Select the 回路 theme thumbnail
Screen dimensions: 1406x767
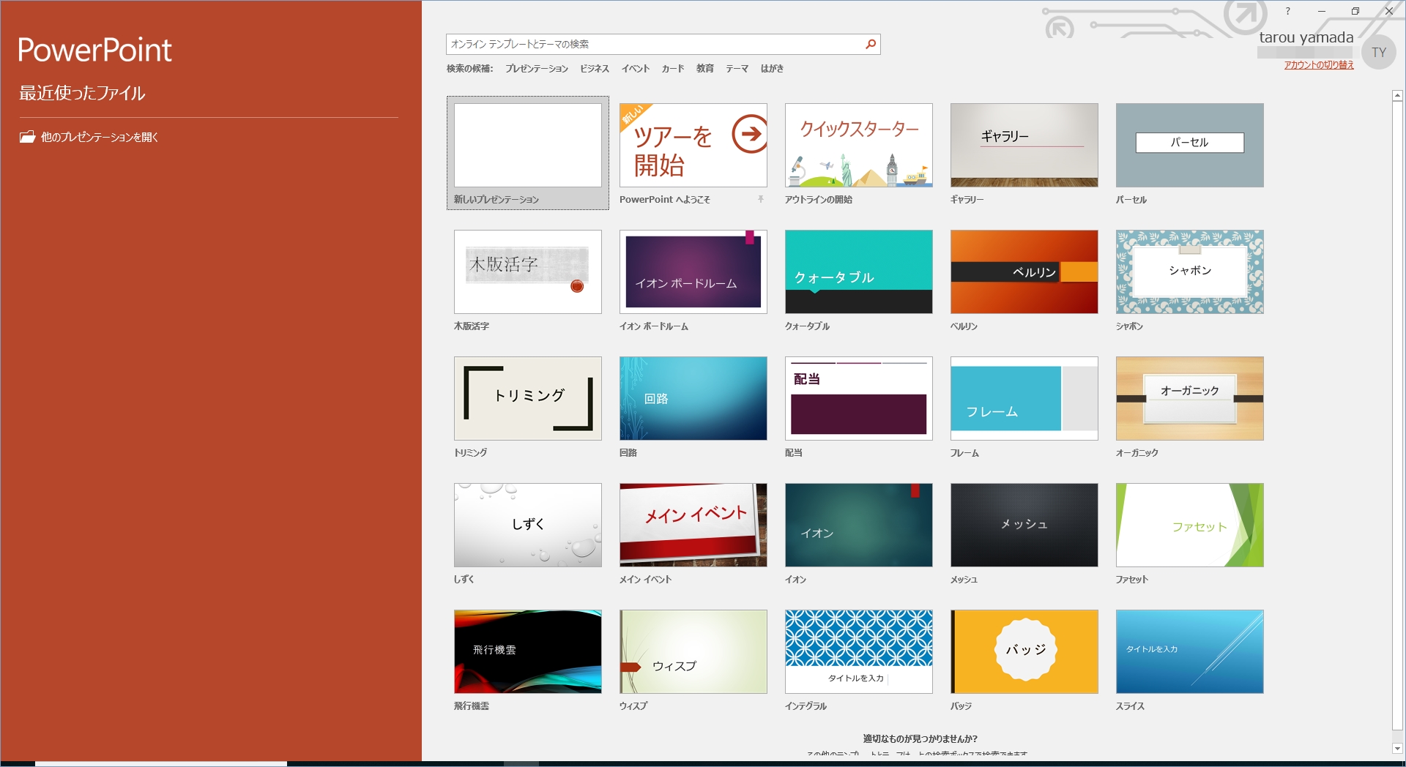pyautogui.click(x=693, y=398)
